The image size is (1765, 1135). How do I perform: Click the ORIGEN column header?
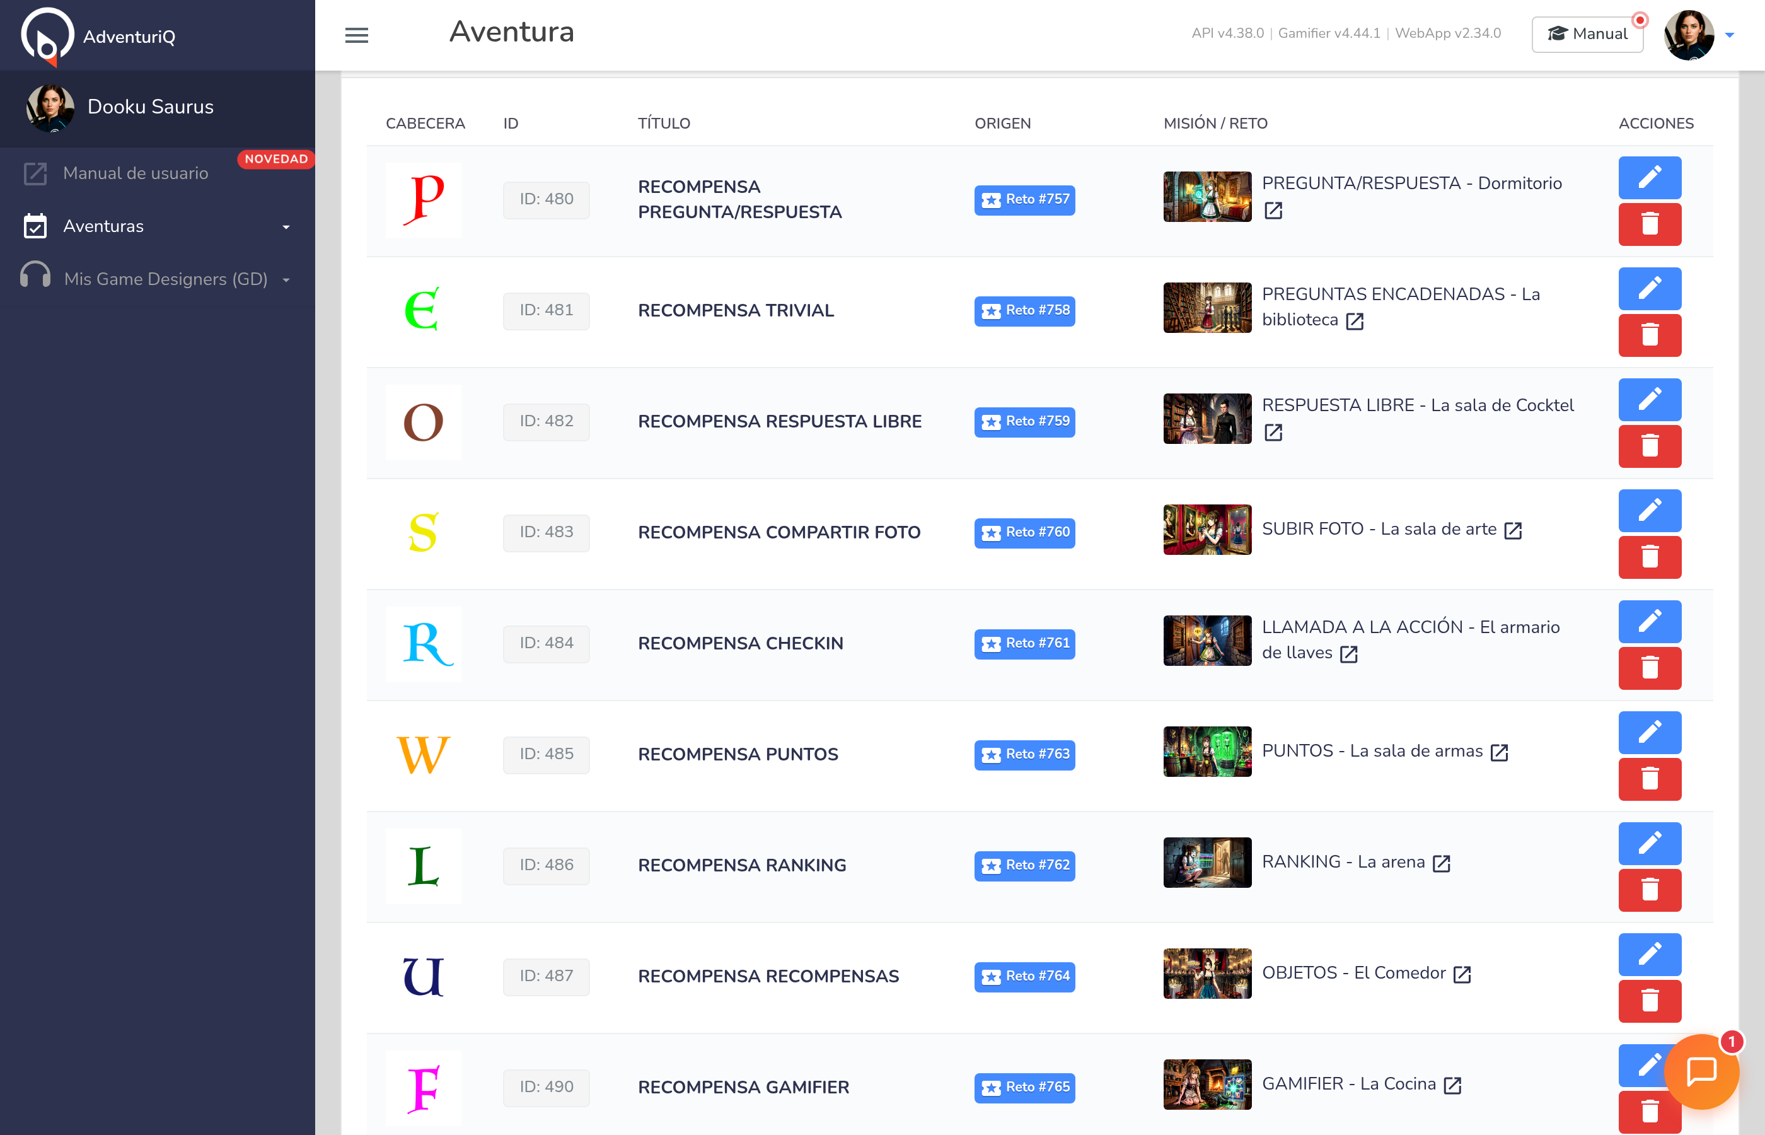[1002, 123]
